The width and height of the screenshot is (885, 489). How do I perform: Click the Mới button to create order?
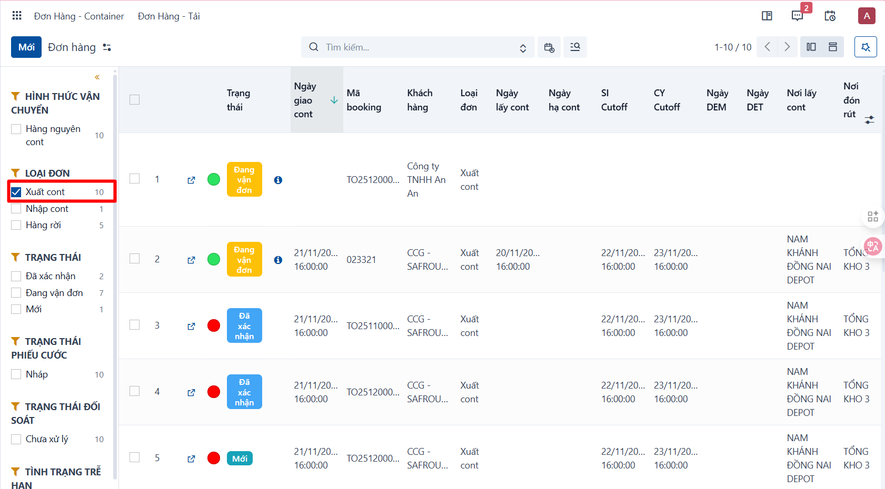coord(26,47)
